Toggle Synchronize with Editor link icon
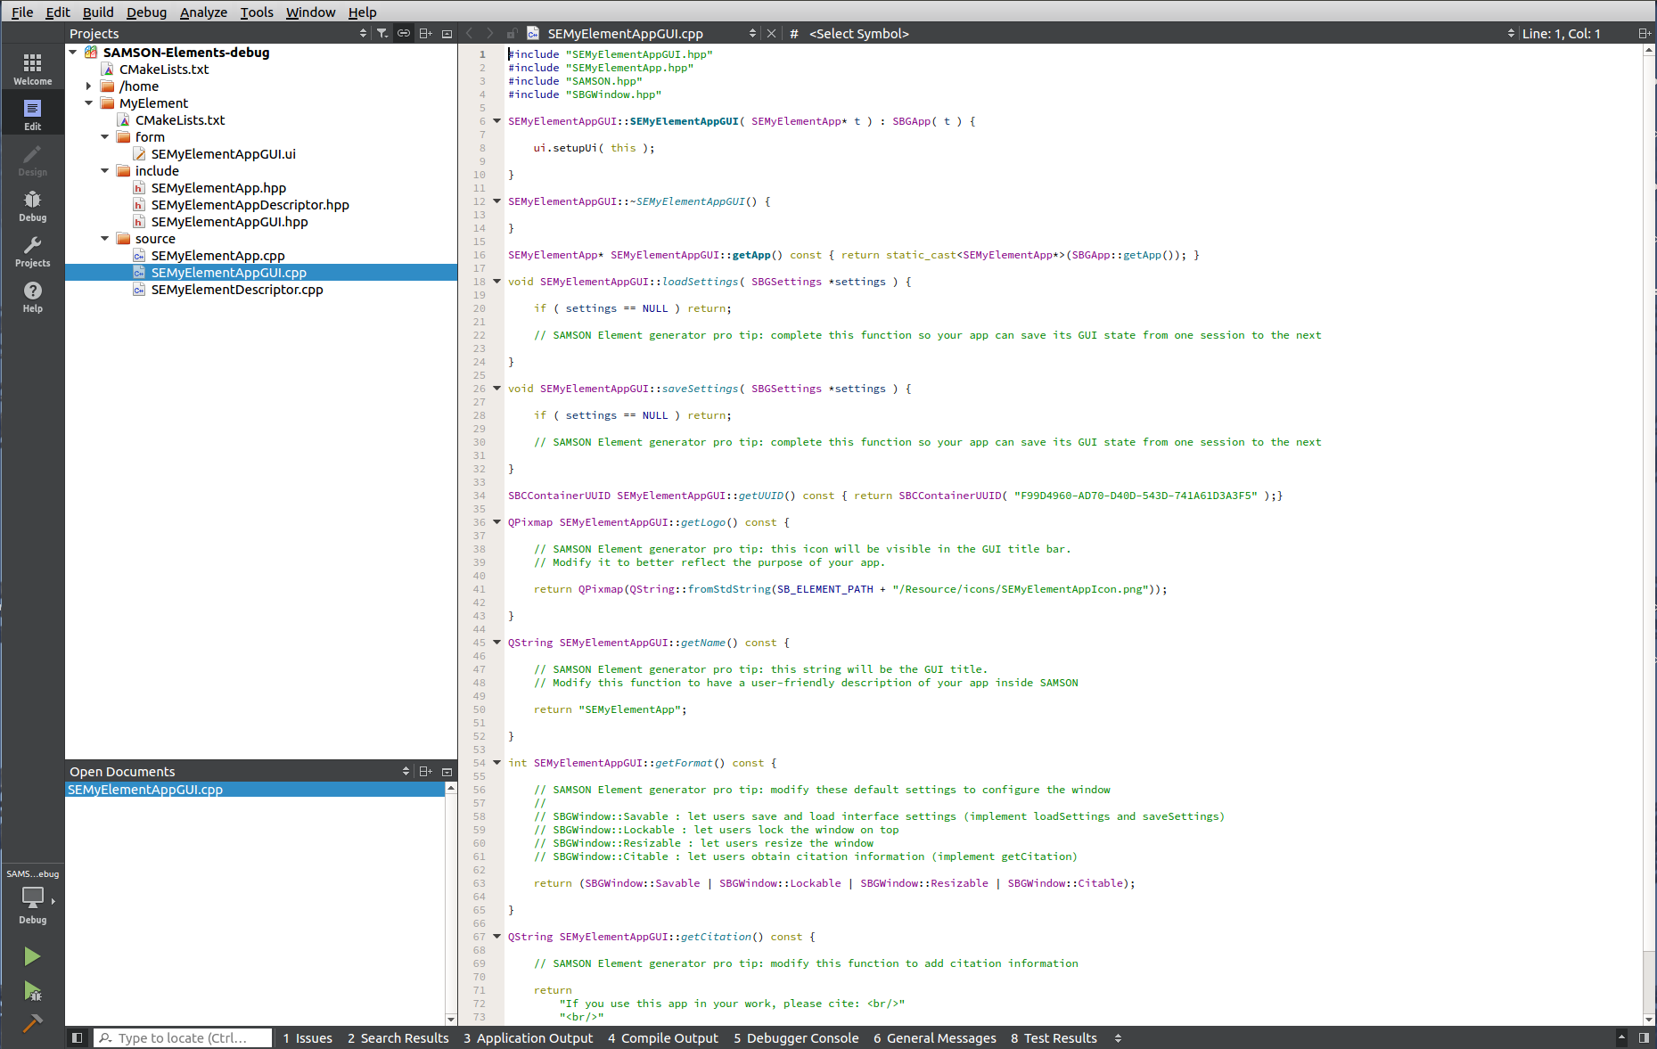Viewport: 1657px width, 1049px height. pyautogui.click(x=403, y=32)
